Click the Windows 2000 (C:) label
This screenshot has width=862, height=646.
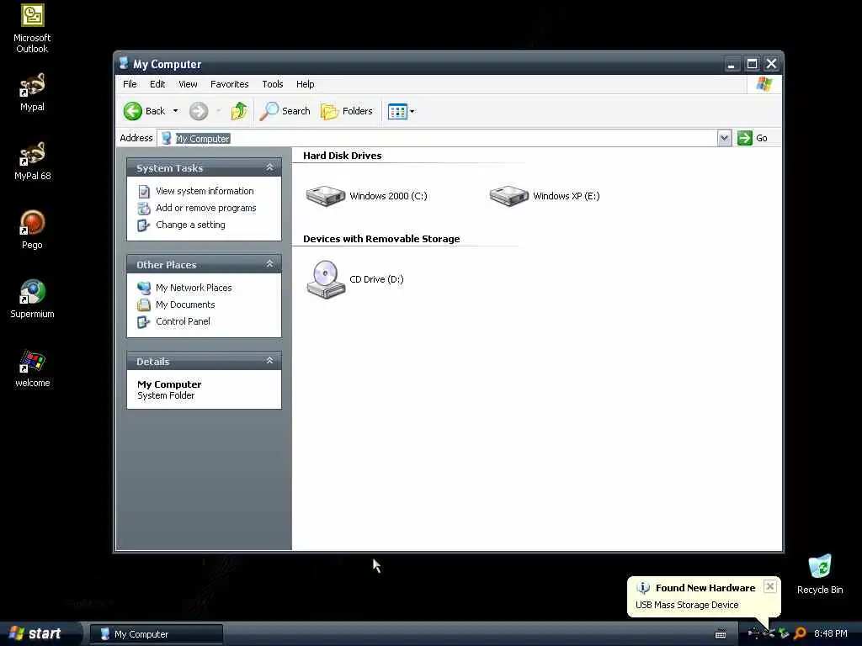(x=388, y=196)
